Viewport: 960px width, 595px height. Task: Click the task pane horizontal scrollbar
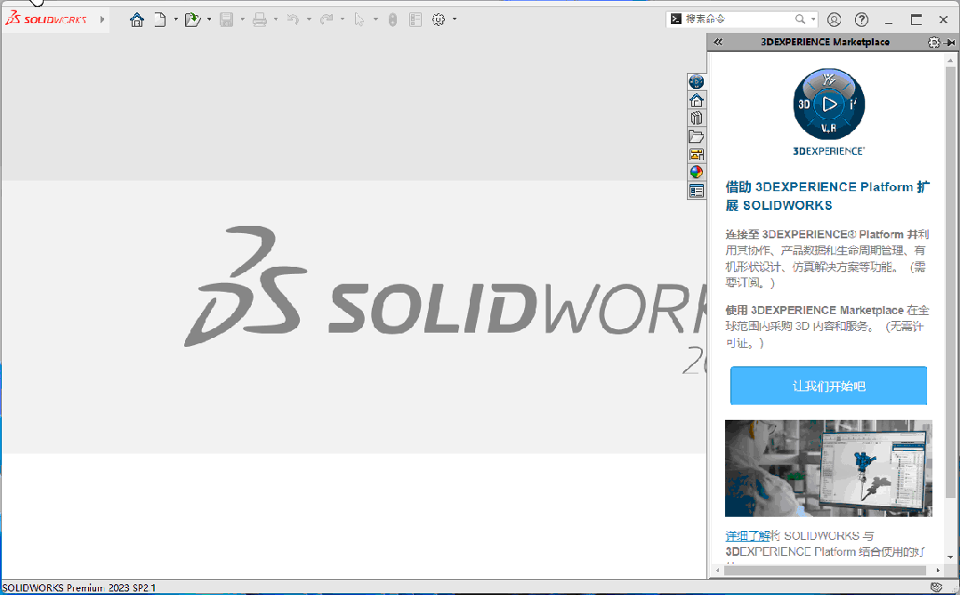point(826,570)
